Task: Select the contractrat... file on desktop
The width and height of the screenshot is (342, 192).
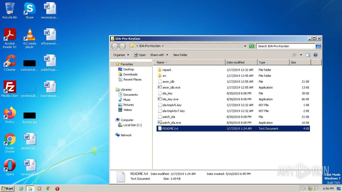Action: pos(29,65)
